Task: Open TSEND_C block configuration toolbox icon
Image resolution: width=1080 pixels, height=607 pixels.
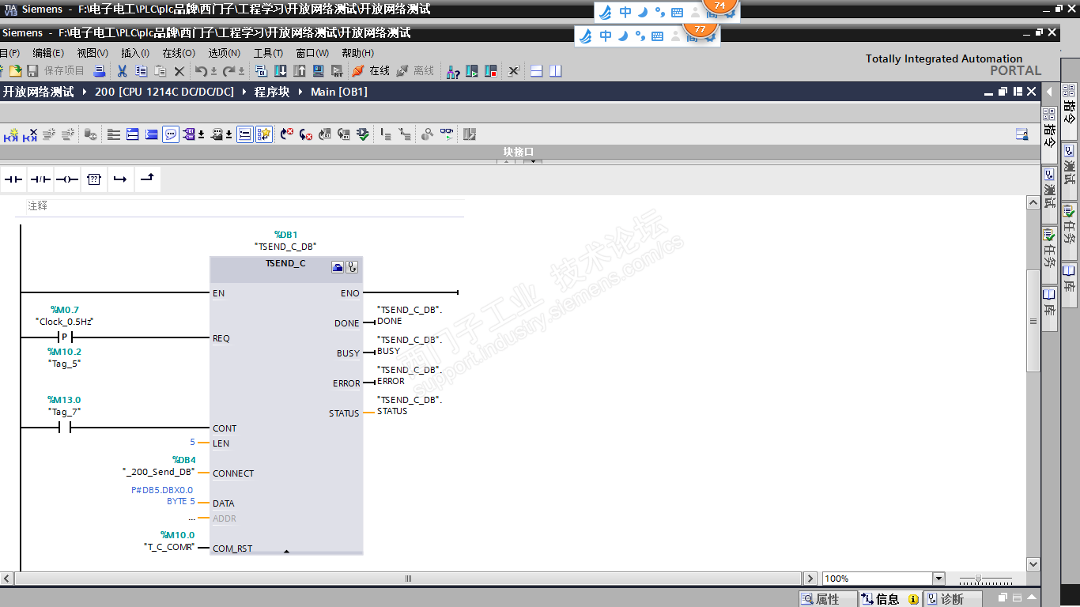Action: coord(338,267)
